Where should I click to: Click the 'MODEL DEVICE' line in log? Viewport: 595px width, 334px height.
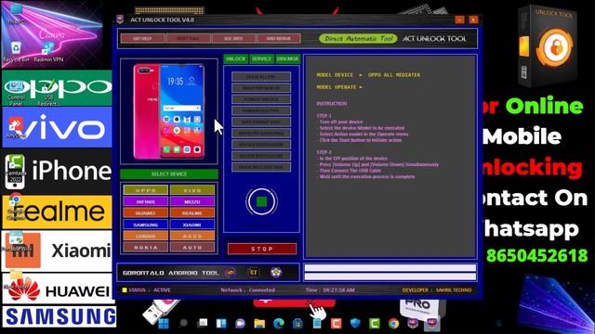[368, 75]
